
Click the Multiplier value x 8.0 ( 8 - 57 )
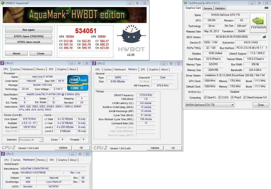point(29,123)
